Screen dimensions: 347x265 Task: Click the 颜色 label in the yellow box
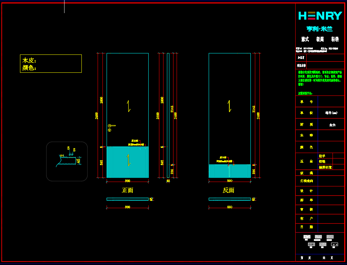click(x=29, y=68)
